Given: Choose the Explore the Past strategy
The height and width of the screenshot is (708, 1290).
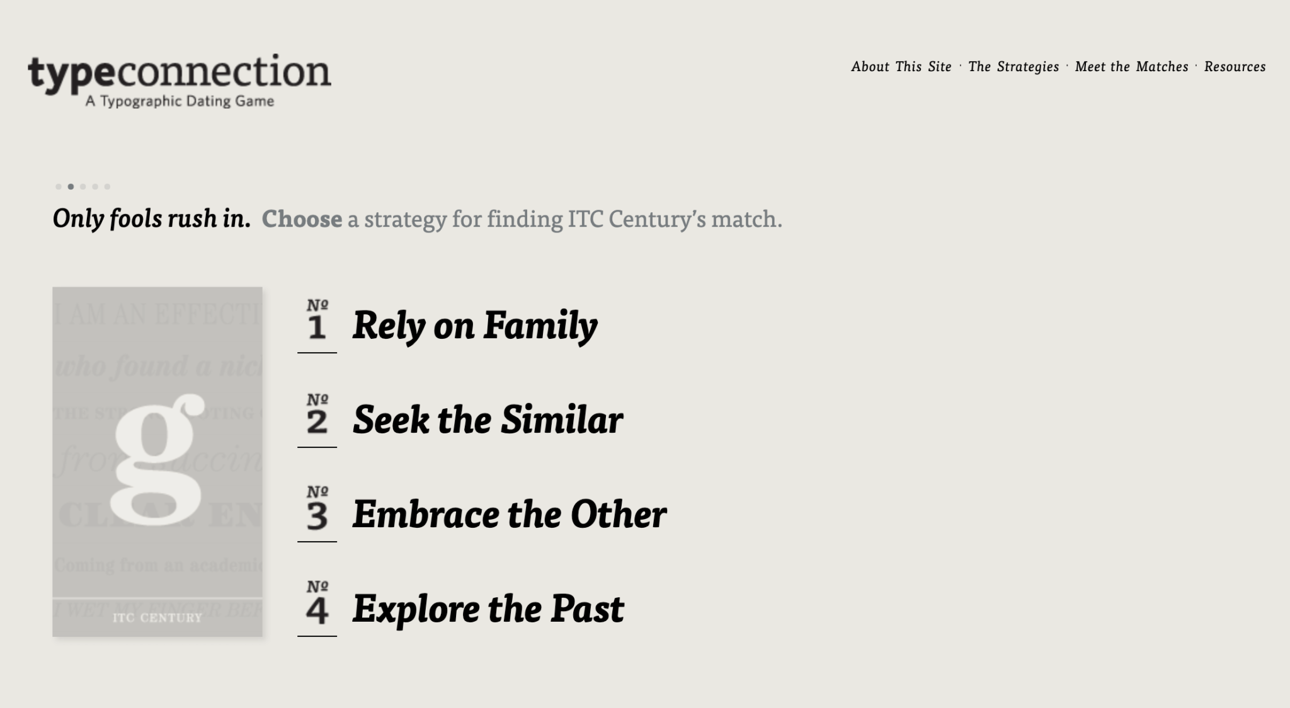Looking at the screenshot, I should 488,609.
